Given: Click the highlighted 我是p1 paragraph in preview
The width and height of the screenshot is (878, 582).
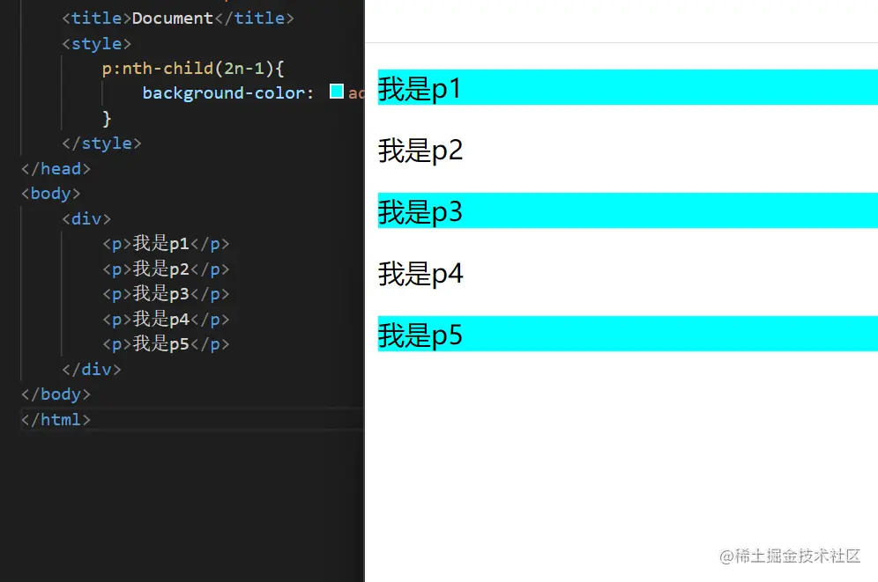Looking at the screenshot, I should (420, 88).
